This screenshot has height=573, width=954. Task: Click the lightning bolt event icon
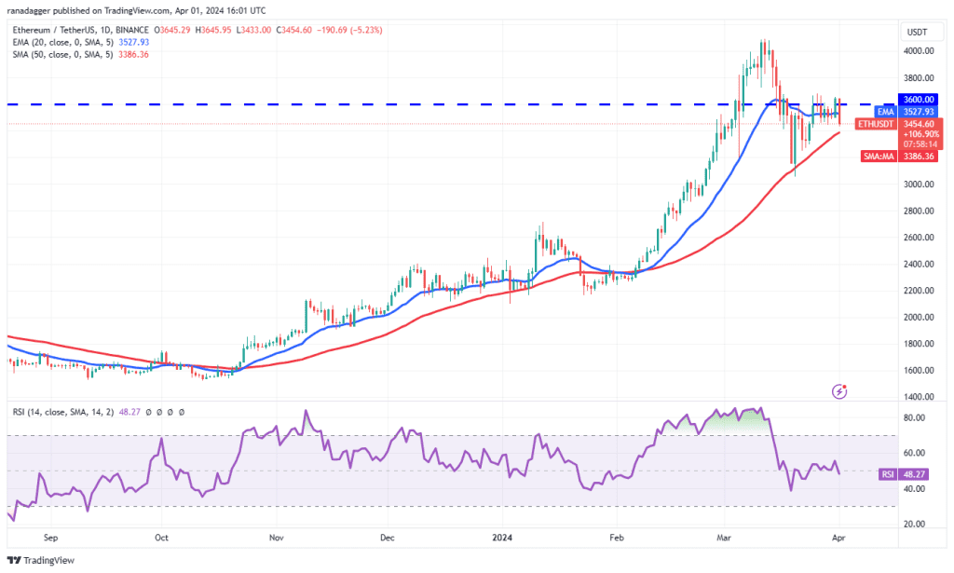(x=841, y=392)
